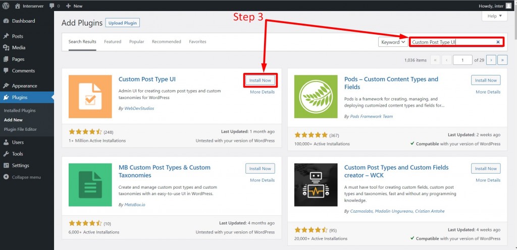Open More Details for WCK plugin
This screenshot has height=250, width=517.
[488, 181]
